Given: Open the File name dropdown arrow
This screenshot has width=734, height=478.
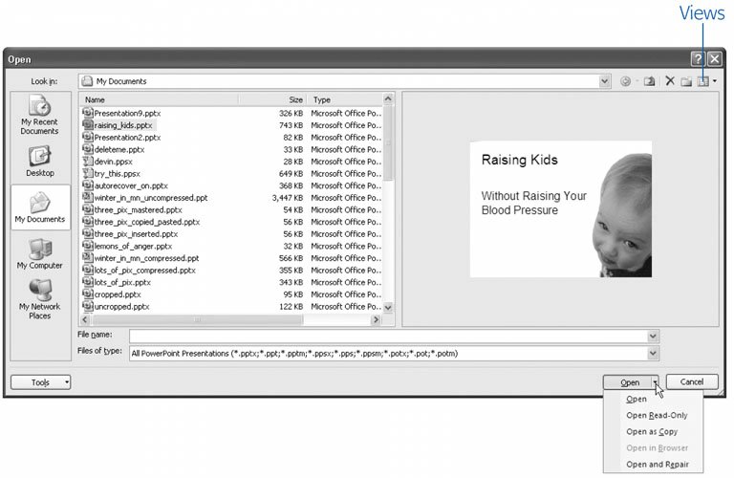Looking at the screenshot, I should click(653, 336).
